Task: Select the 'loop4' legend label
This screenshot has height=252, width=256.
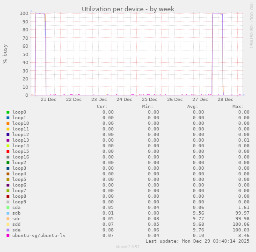Action: pyautogui.click(x=19, y=174)
